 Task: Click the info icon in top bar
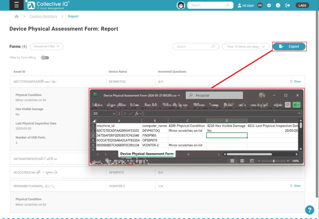(278, 6)
